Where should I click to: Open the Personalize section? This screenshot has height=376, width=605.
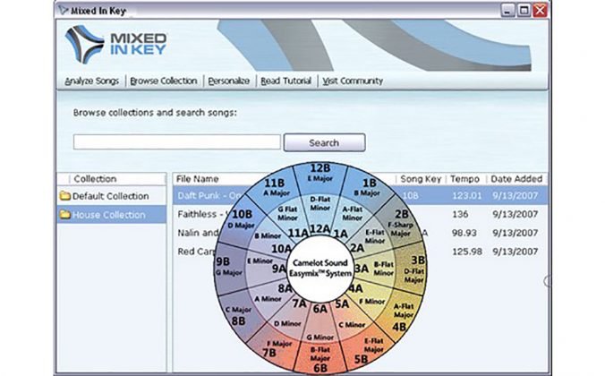pyautogui.click(x=229, y=81)
